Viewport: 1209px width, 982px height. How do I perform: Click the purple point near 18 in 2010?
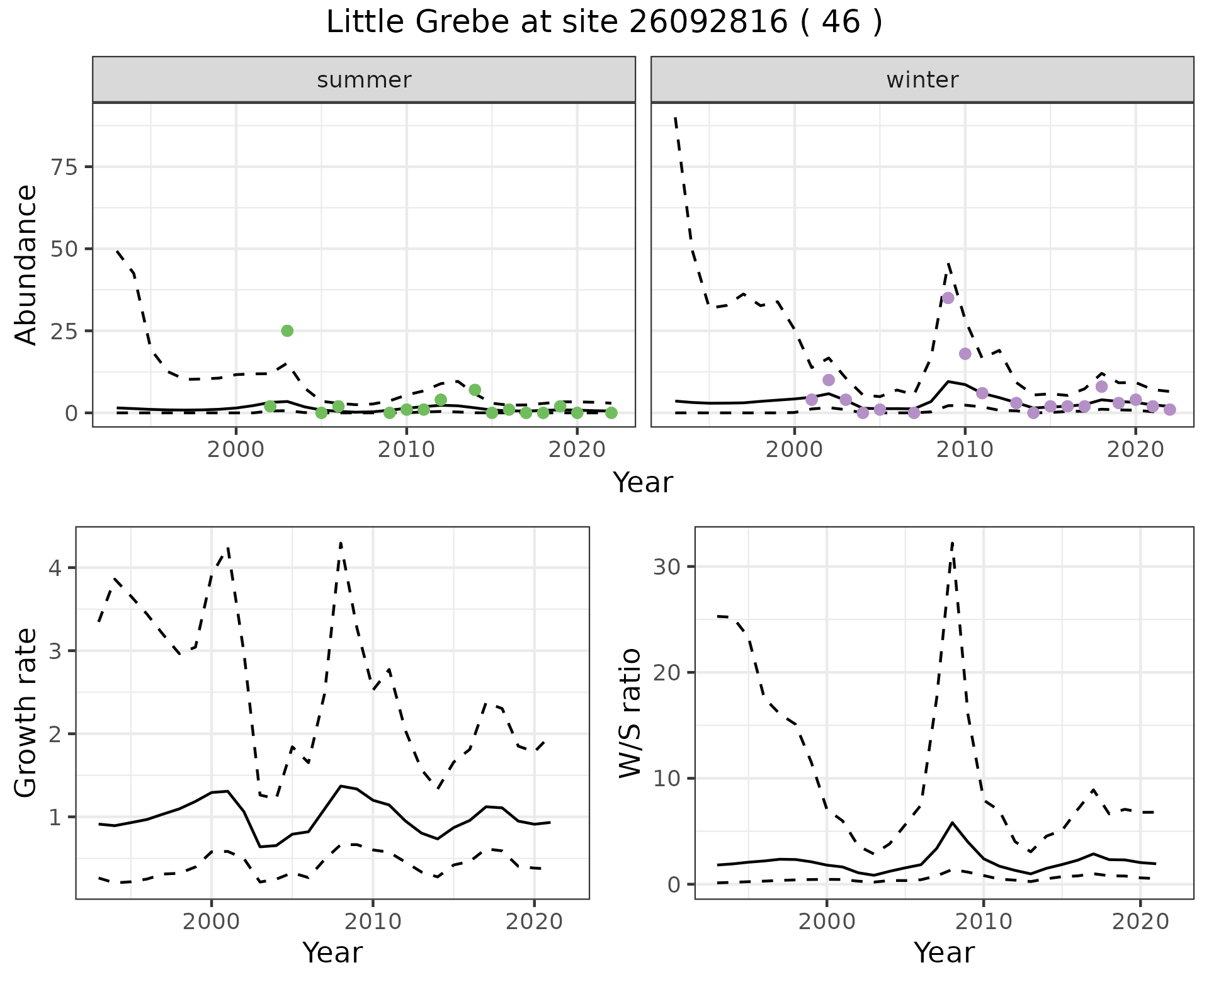[x=965, y=354]
